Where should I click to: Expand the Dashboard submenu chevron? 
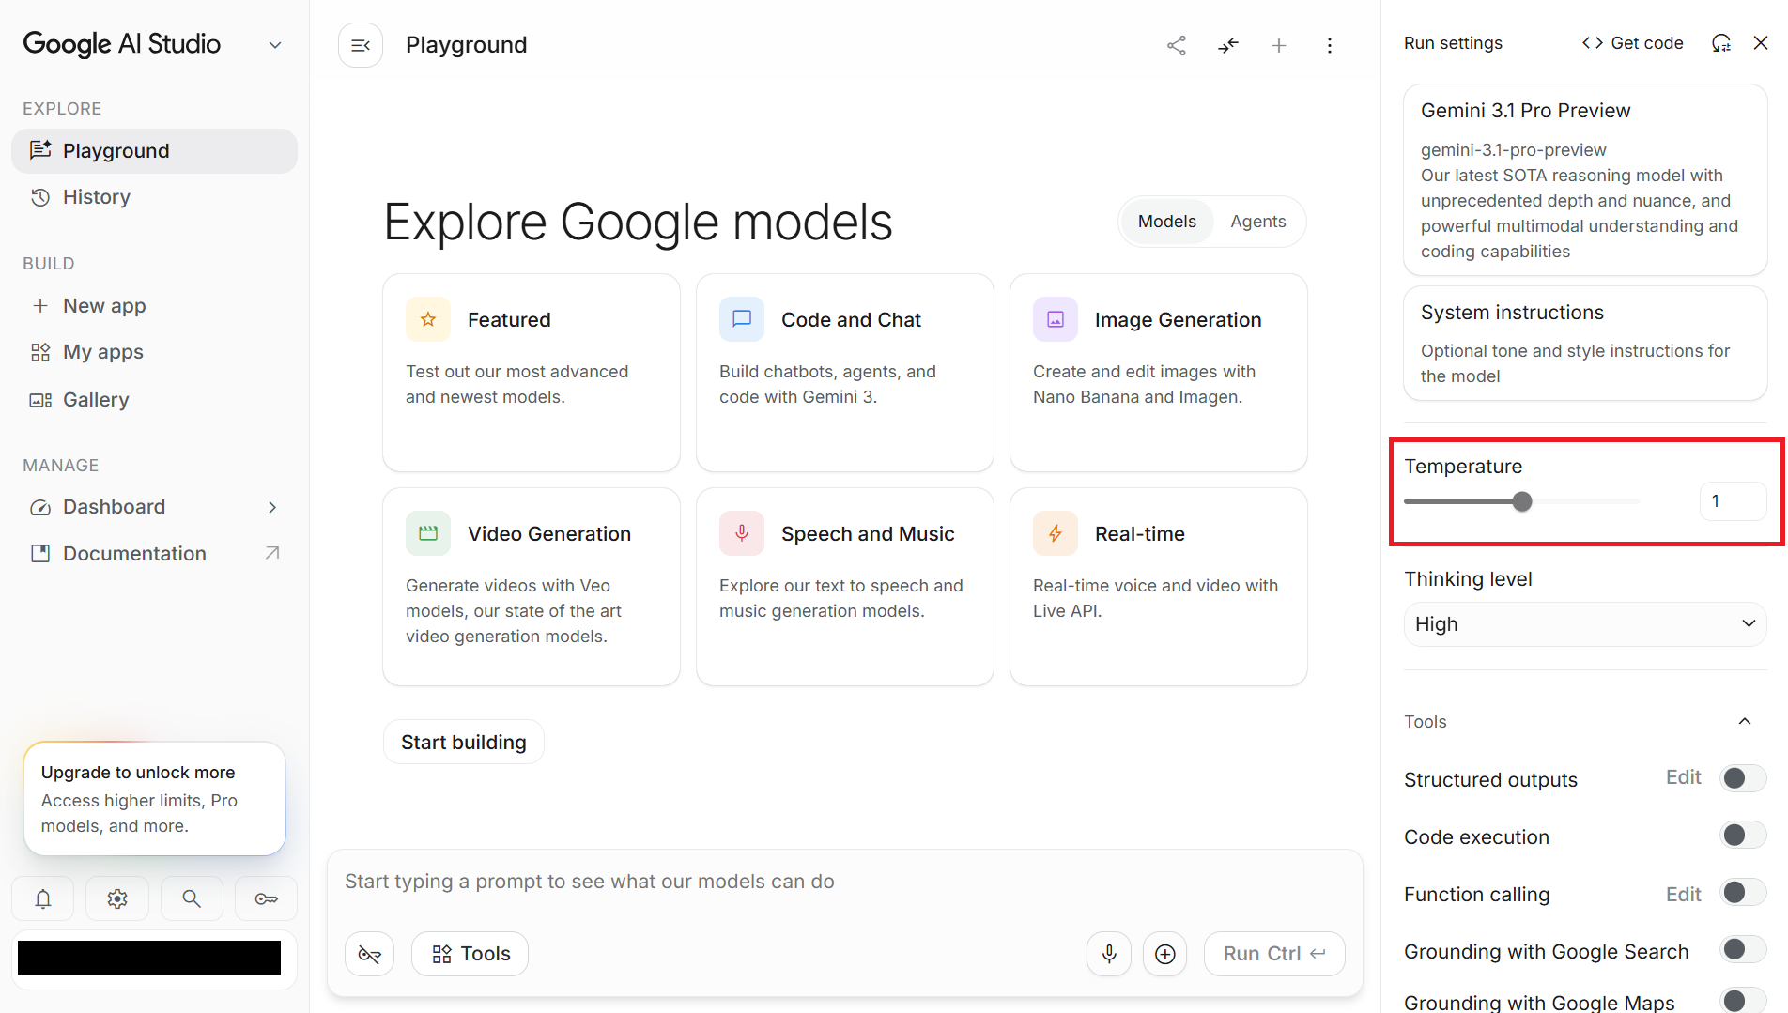[272, 507]
